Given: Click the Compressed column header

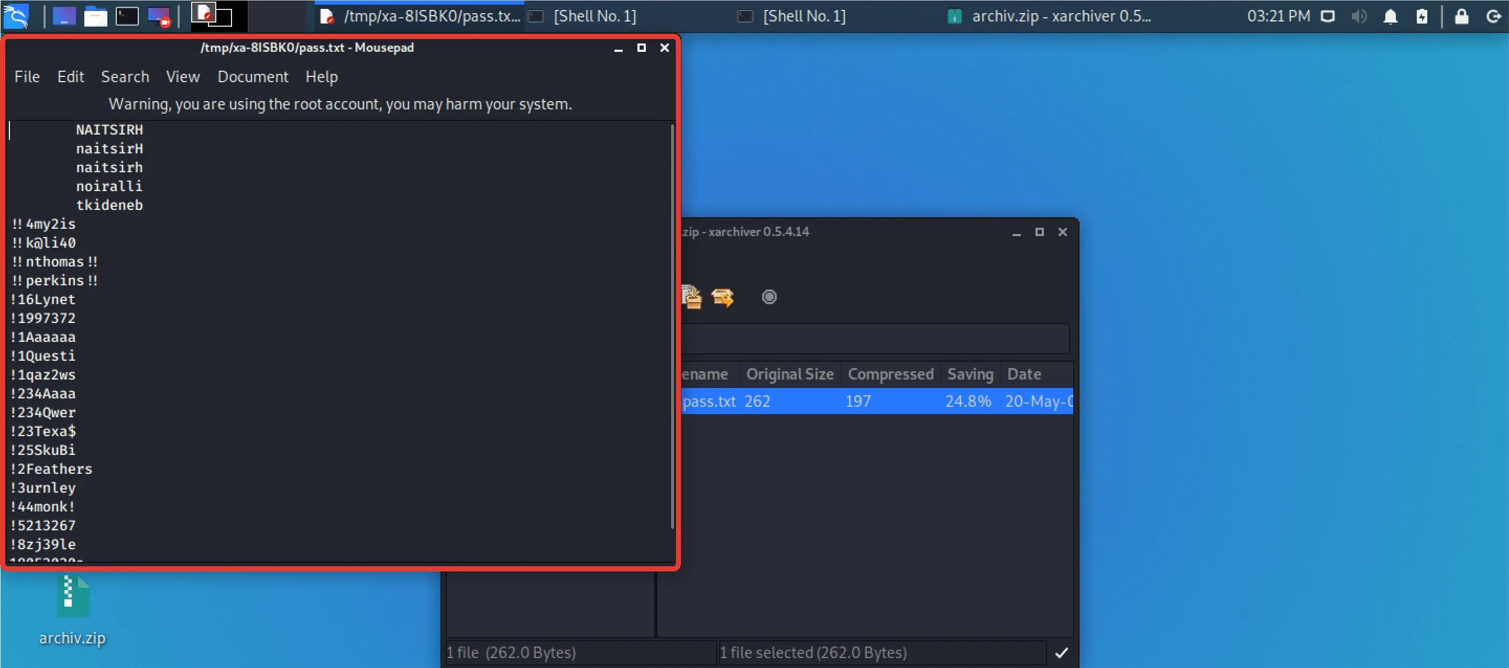Looking at the screenshot, I should 890,374.
